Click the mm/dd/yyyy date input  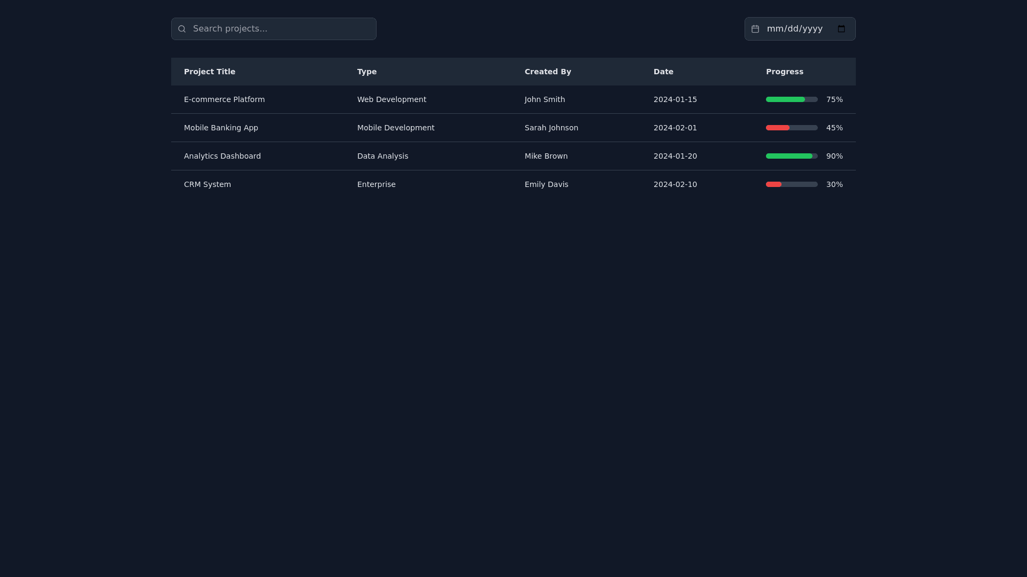coord(795,29)
